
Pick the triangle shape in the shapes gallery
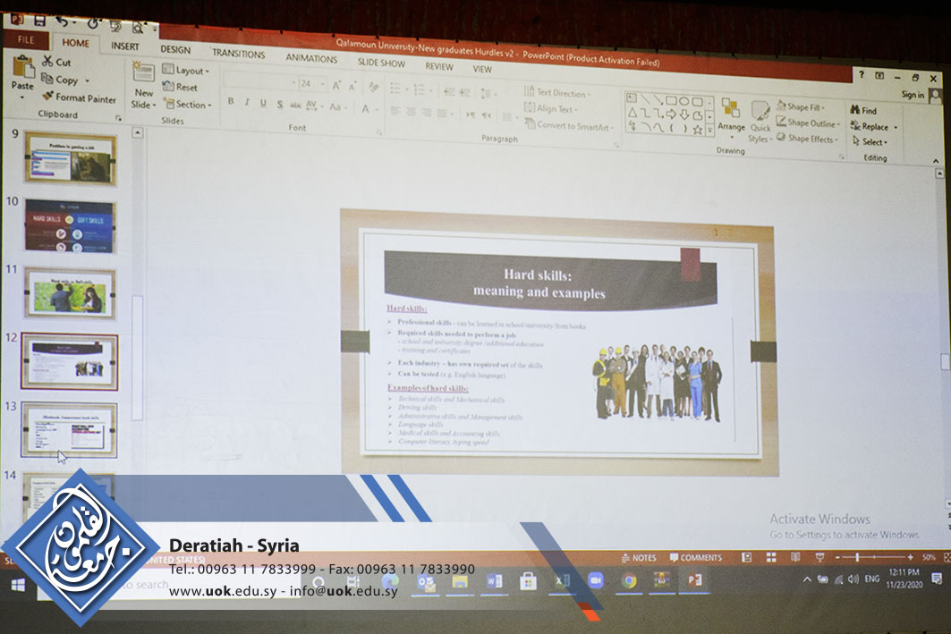[x=633, y=113]
